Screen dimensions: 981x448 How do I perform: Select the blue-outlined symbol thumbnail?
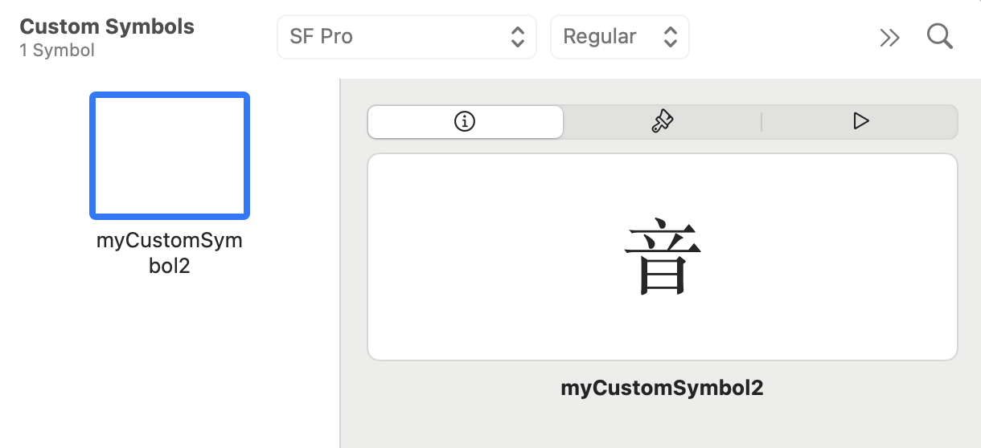pyautogui.click(x=170, y=156)
